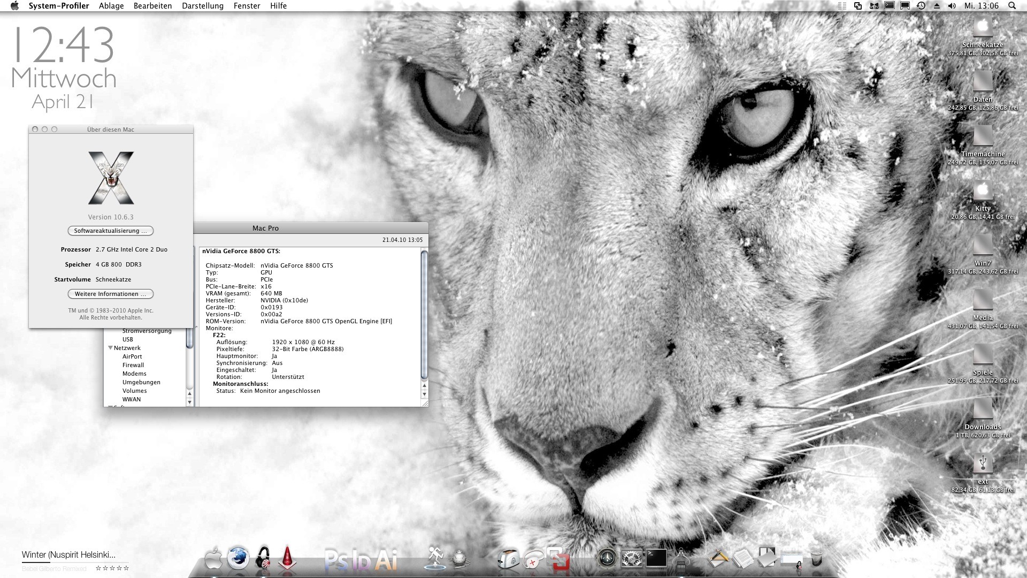Image resolution: width=1027 pixels, height=578 pixels.
Task: Open System Preferences gear in dock
Action: tap(631, 559)
